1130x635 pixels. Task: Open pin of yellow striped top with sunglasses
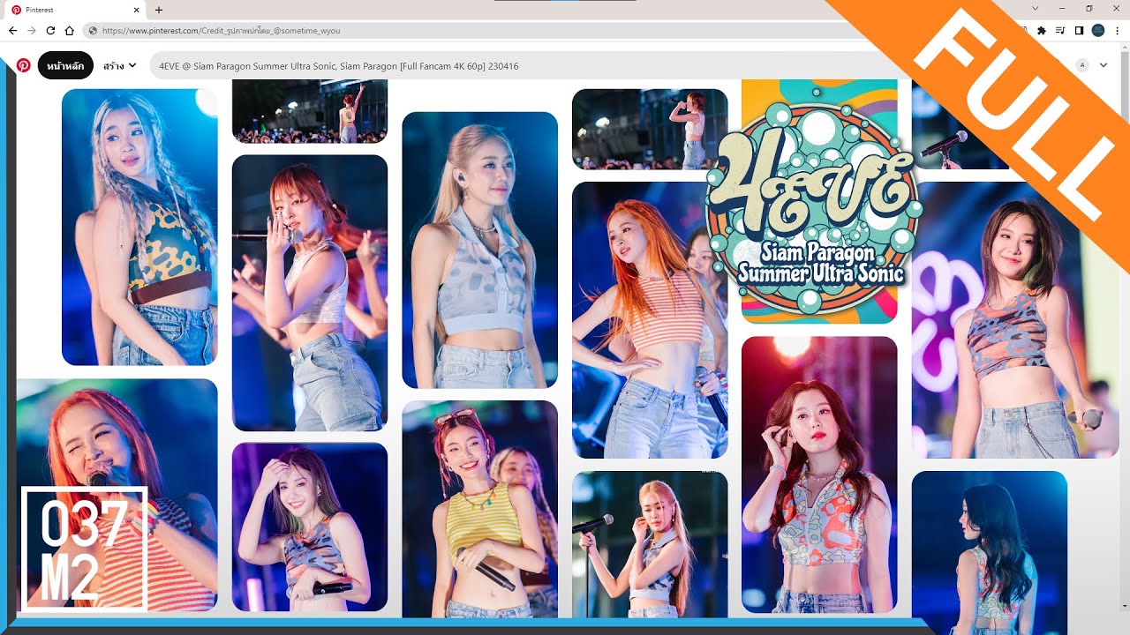coord(479,509)
